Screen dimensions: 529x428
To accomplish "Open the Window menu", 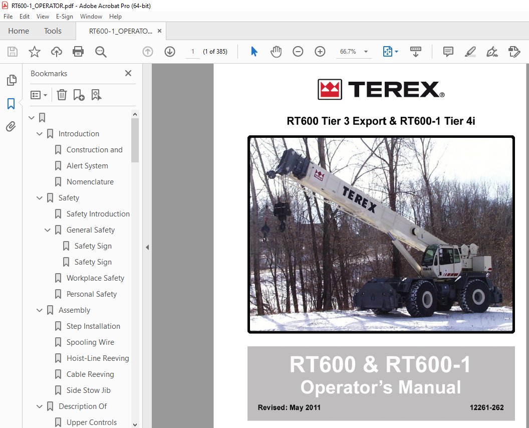I will tap(91, 16).
